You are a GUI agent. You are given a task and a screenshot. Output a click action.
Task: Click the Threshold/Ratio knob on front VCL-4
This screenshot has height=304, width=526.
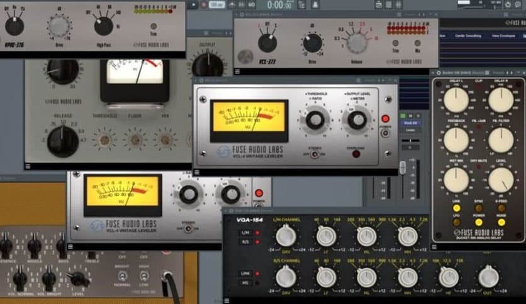[315, 120]
